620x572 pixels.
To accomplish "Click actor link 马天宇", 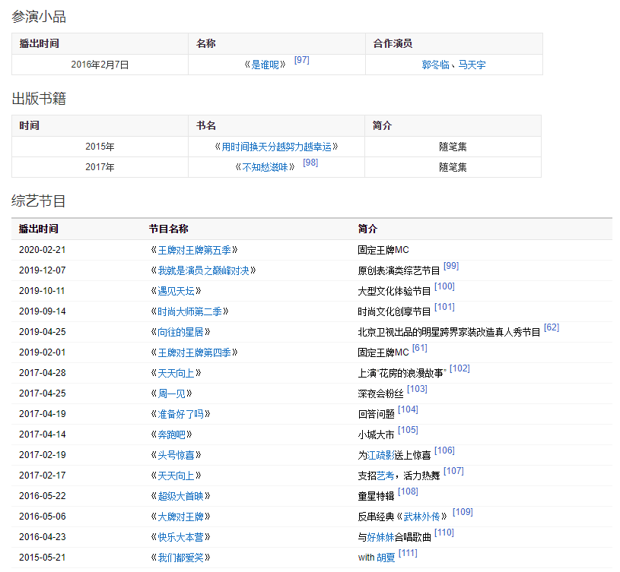I will pos(472,65).
